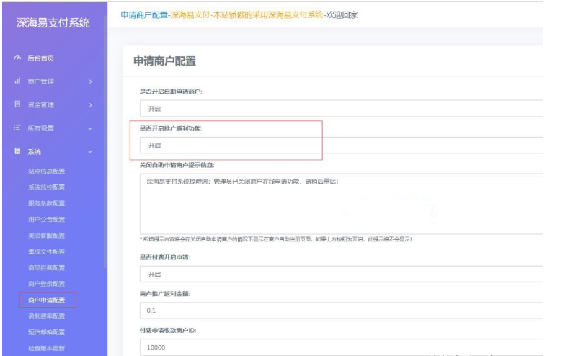The image size is (568, 356).
Task: Click the list icon beside 所有设置
Action: pyautogui.click(x=17, y=128)
